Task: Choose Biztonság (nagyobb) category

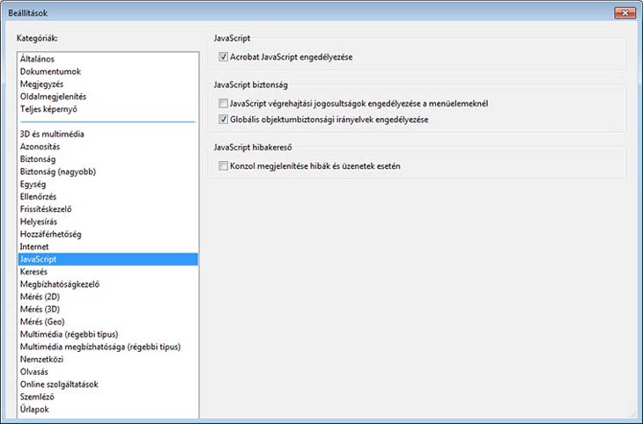Action: 108,172
